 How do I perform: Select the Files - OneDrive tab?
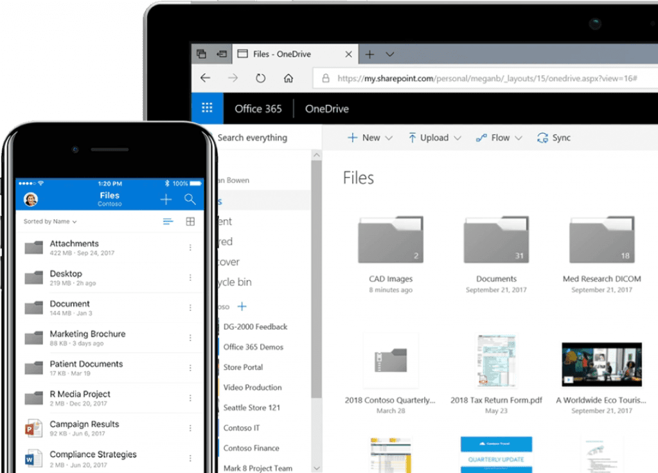click(x=296, y=54)
